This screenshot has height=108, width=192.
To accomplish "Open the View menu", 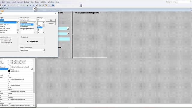I will [8, 2].
